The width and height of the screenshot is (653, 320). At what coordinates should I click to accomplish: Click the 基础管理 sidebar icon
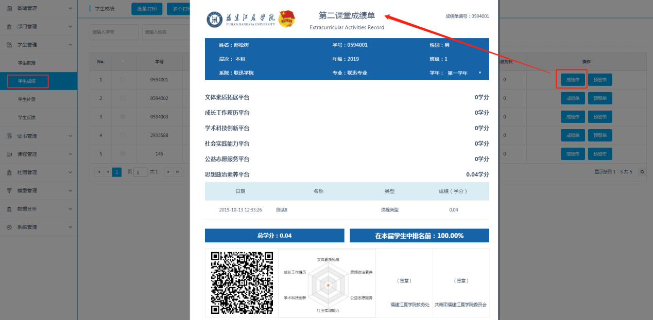(x=9, y=9)
